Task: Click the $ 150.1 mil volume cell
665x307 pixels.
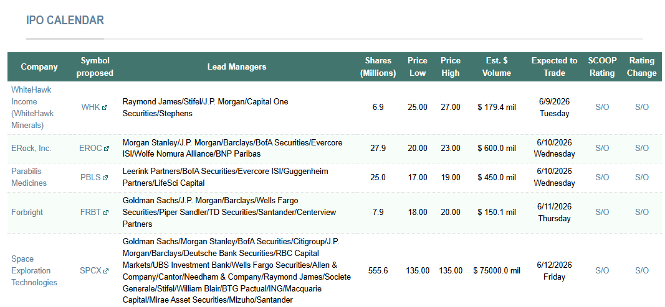Action: 497,213
